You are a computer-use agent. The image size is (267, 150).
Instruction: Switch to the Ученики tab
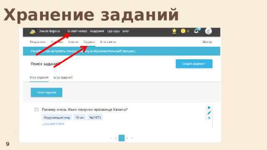coord(57,42)
